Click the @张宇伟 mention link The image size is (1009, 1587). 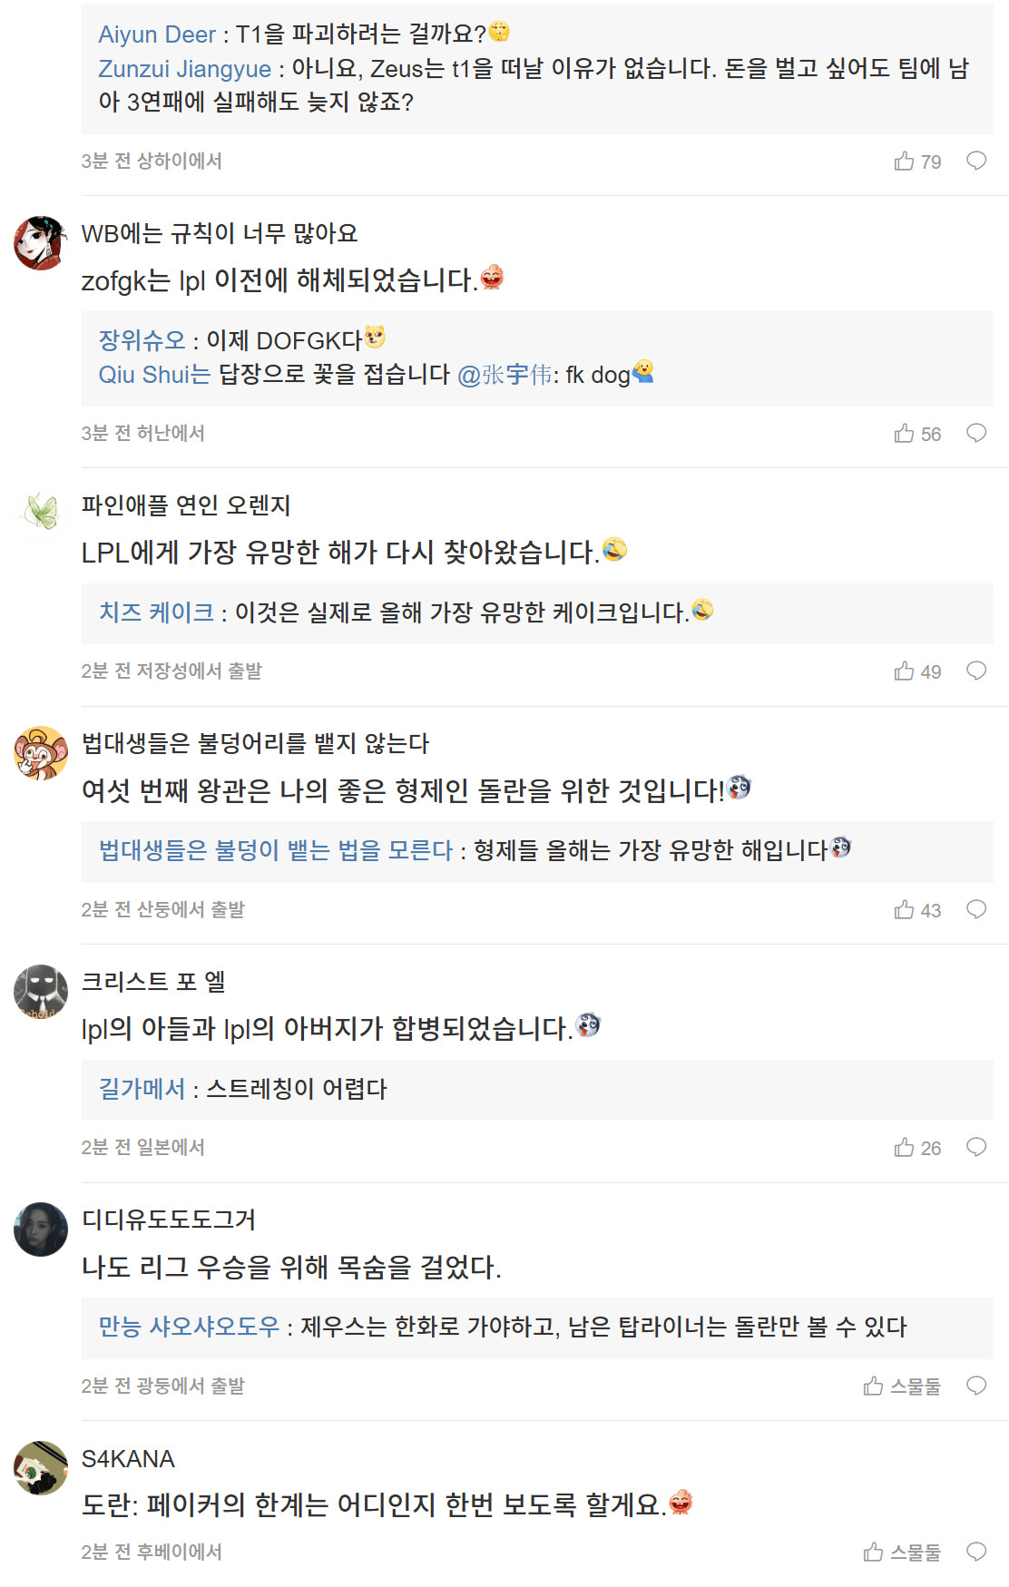click(504, 375)
